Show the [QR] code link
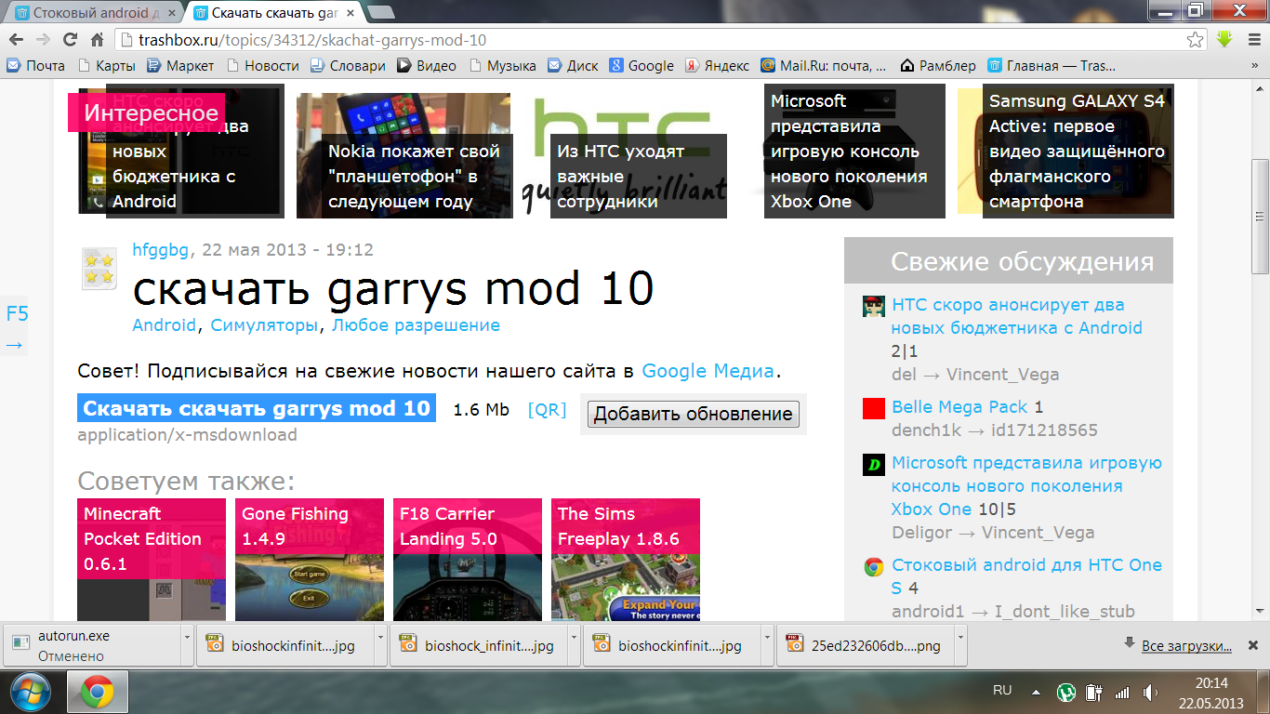The image size is (1270, 714). [x=547, y=410]
